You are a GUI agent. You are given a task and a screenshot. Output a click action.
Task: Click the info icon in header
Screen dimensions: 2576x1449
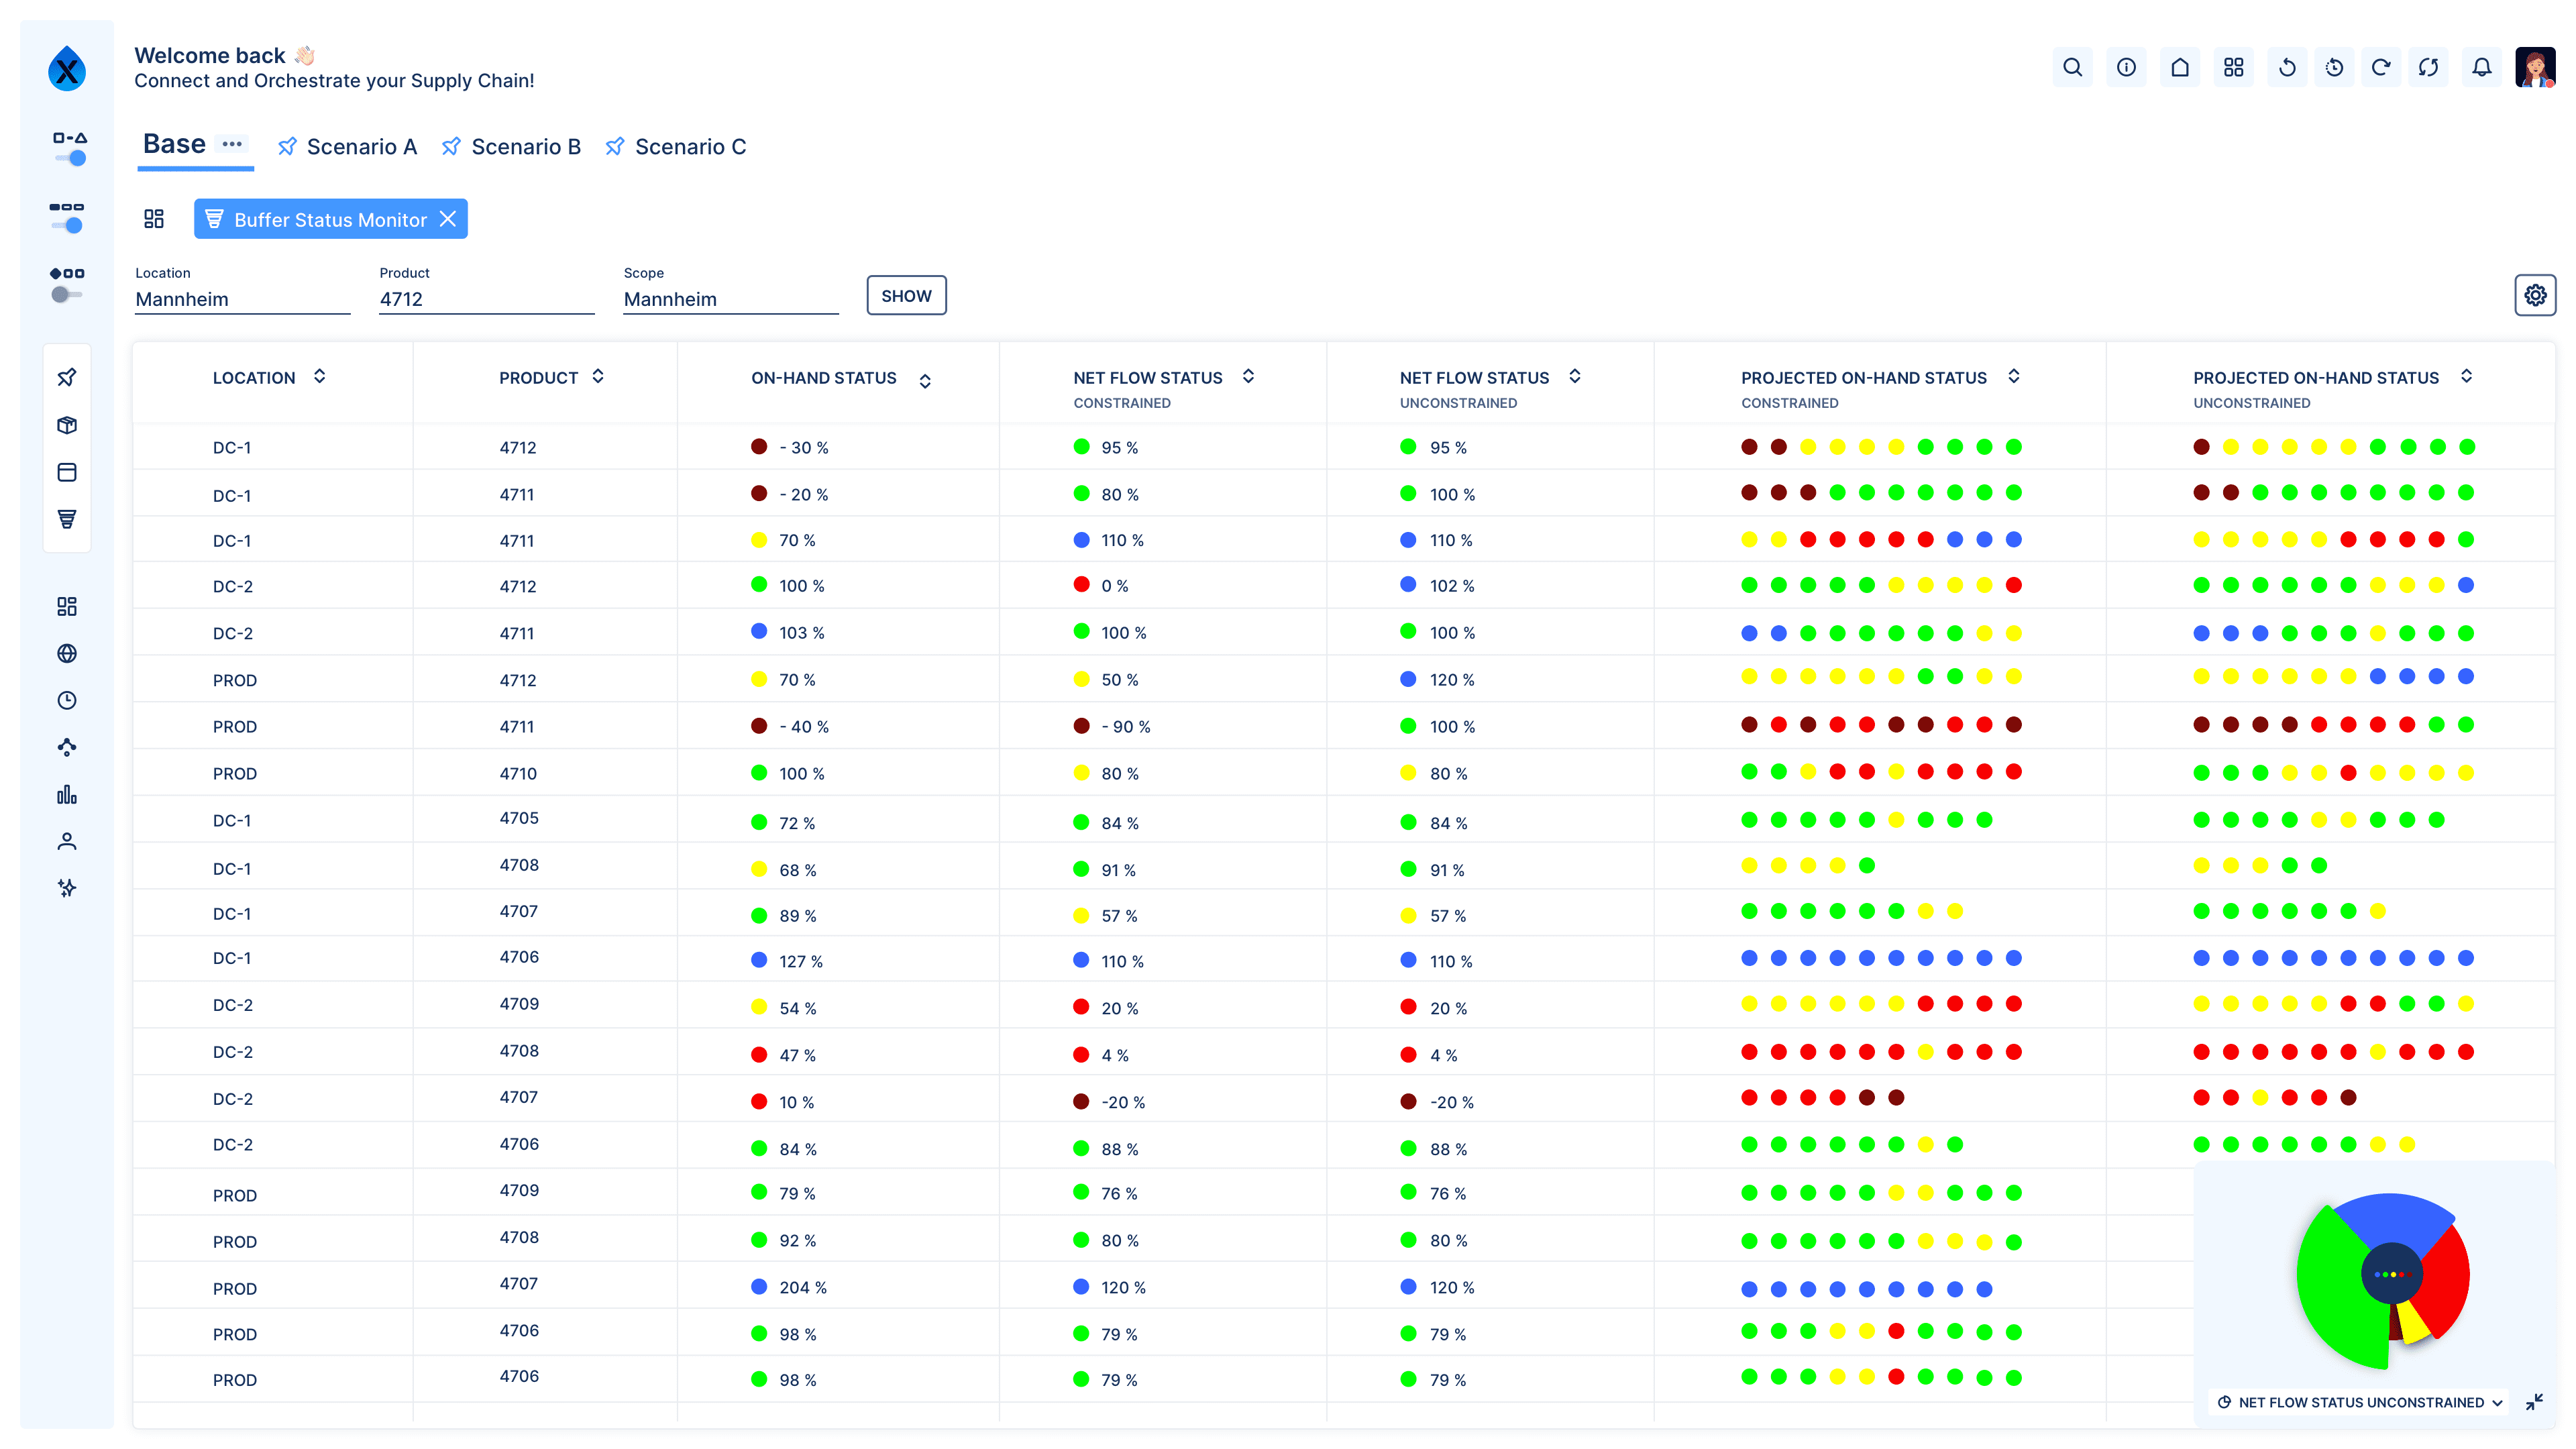(x=2126, y=67)
